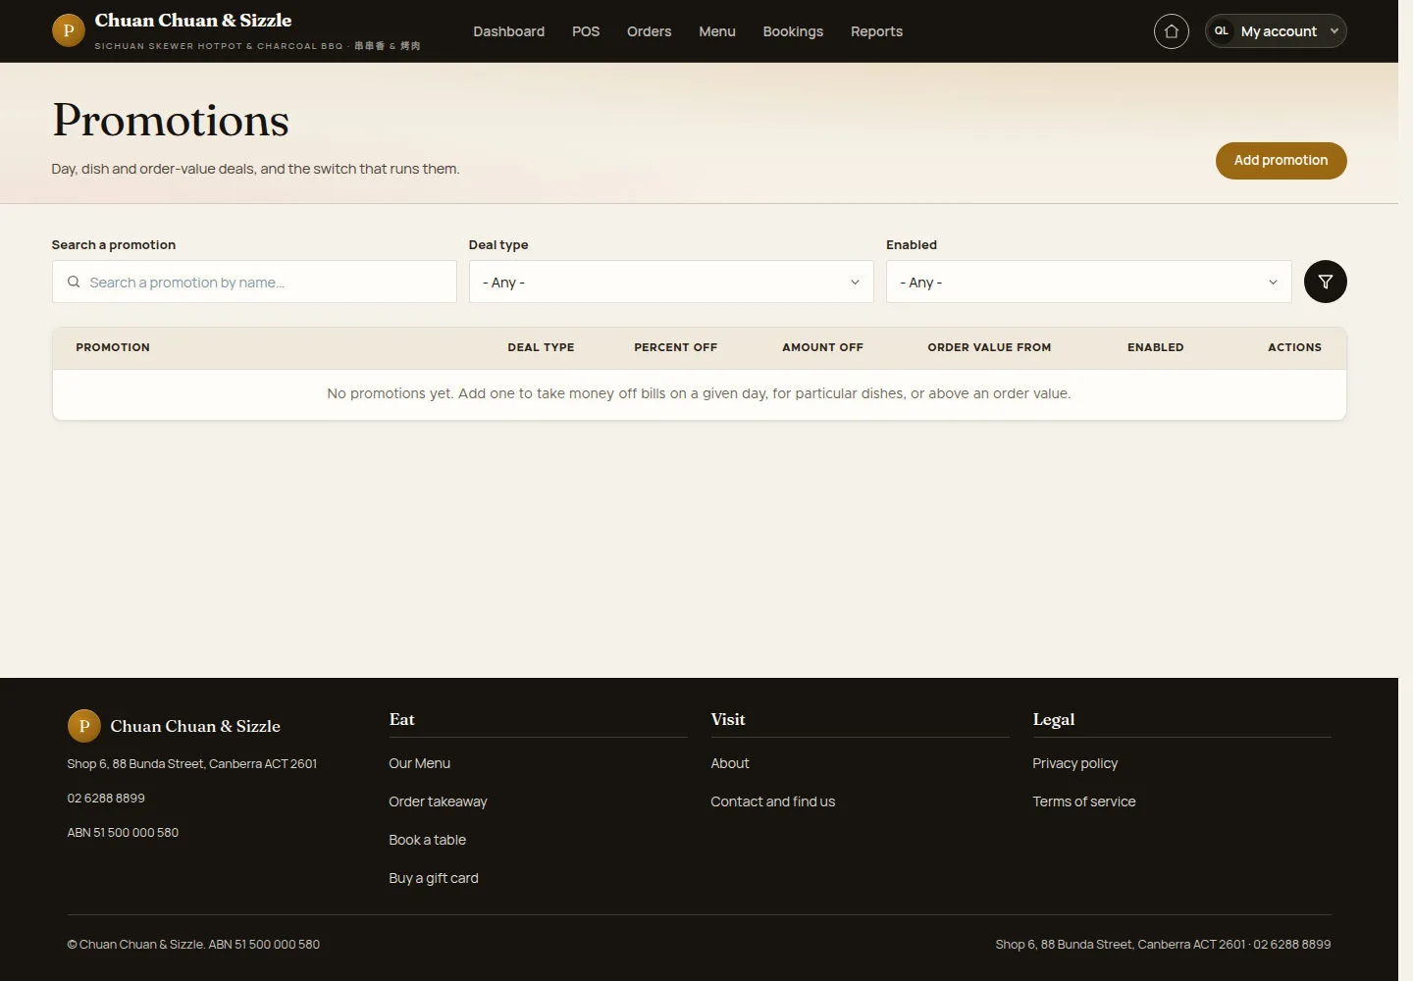The width and height of the screenshot is (1413, 981).
Task: Click the Chuan Chuan & Sizzle header title
Action: pyautogui.click(x=193, y=21)
